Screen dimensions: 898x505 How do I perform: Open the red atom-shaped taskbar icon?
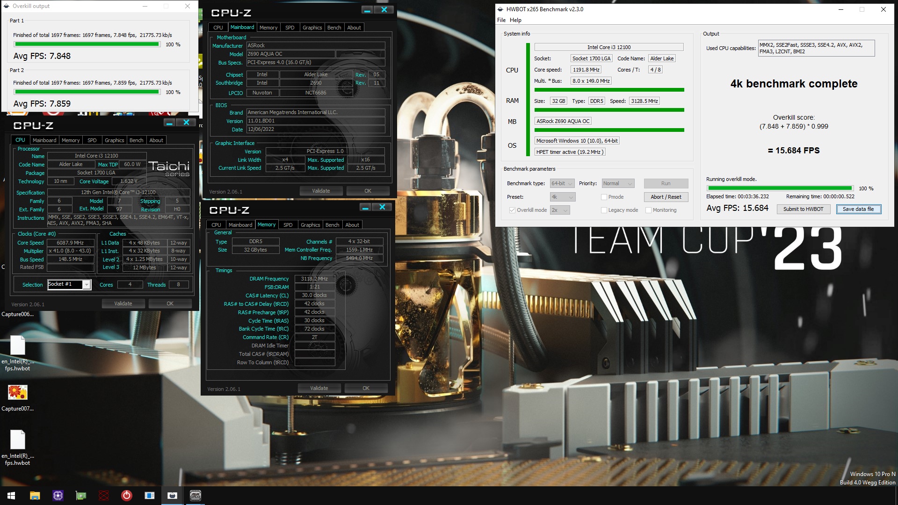pos(104,496)
